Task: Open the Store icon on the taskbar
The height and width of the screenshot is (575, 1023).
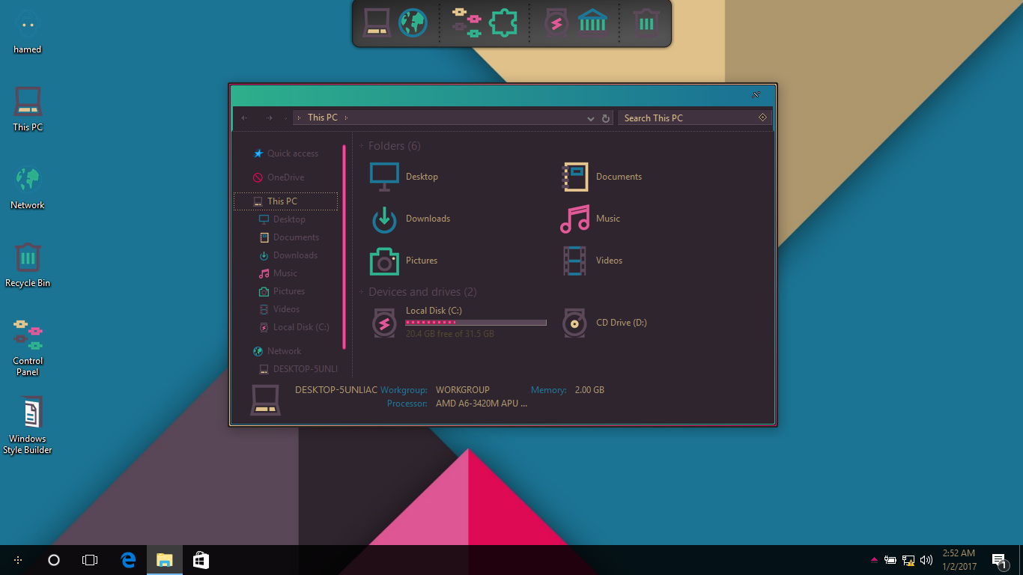Action: pyautogui.click(x=201, y=559)
